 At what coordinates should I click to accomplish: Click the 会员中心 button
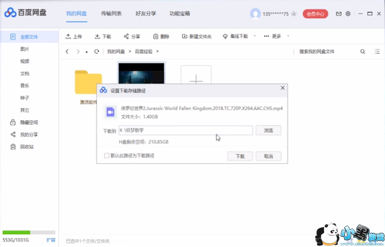coord(315,14)
